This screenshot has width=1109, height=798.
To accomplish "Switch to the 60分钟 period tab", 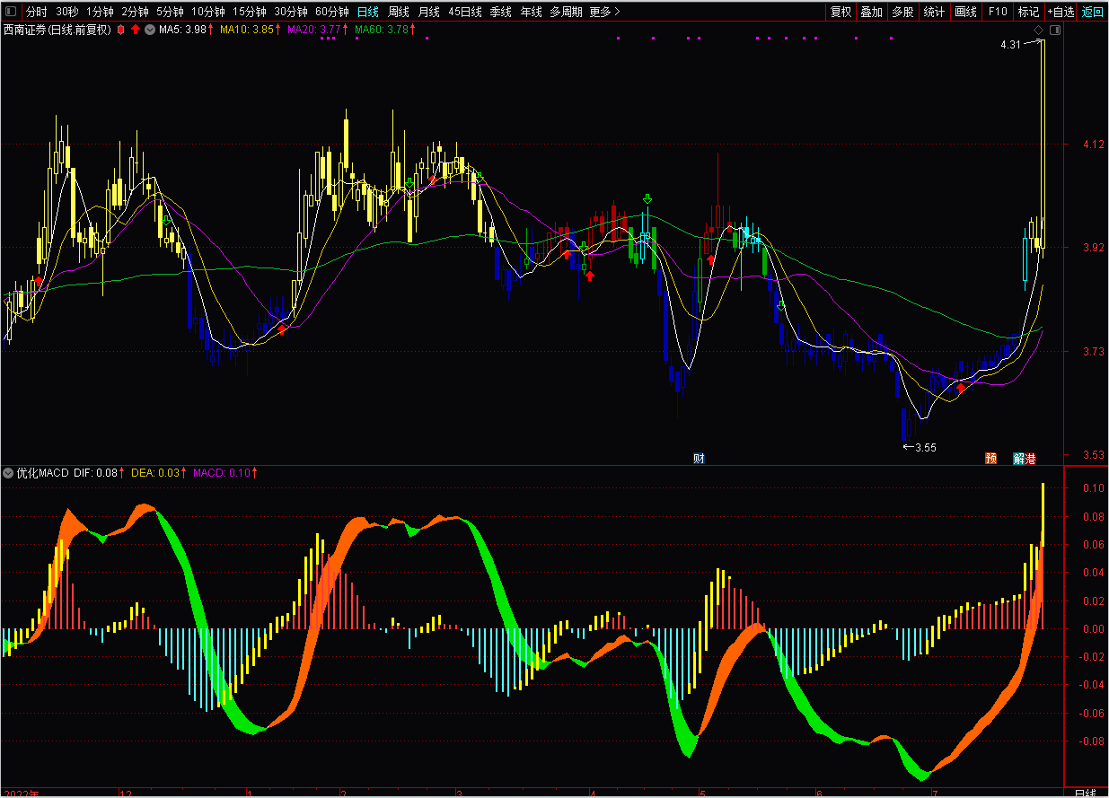I will [332, 13].
